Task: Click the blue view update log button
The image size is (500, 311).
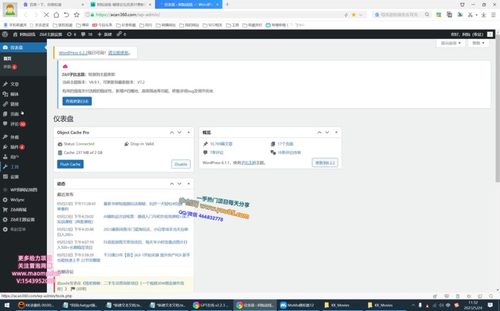Action: coord(77,101)
